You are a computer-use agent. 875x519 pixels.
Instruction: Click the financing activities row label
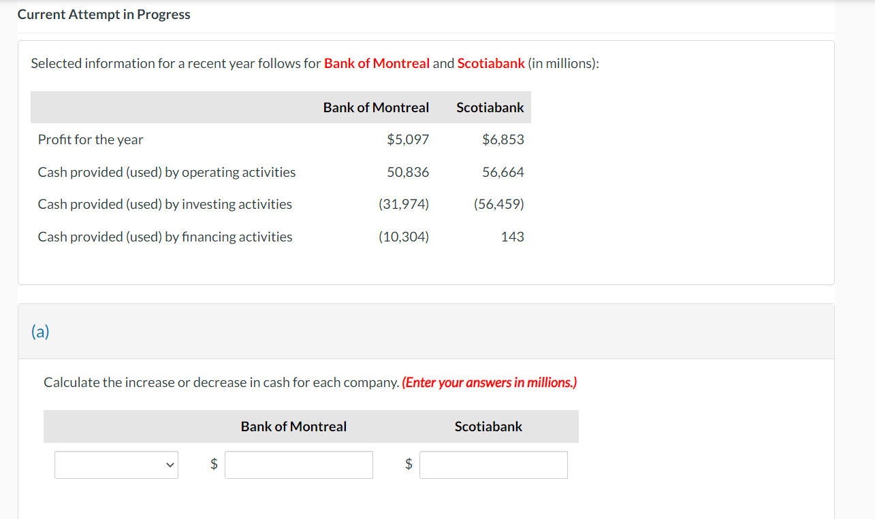tap(165, 237)
